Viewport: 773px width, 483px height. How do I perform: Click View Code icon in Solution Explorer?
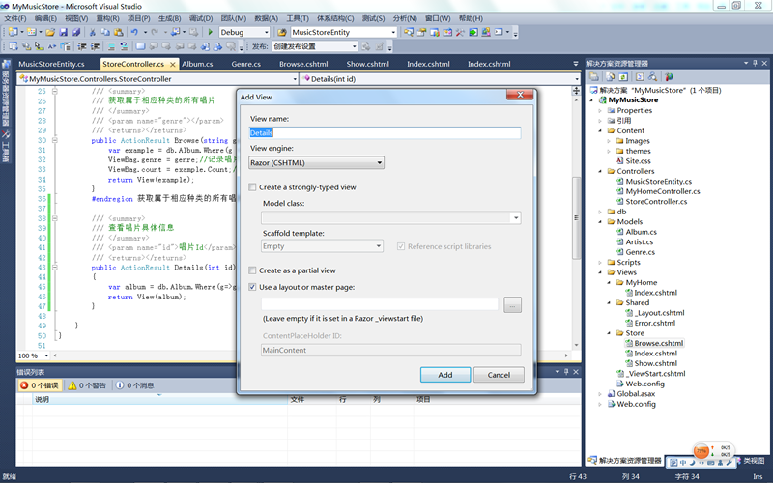click(640, 77)
